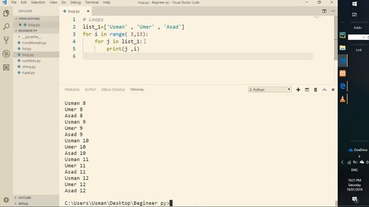The height and width of the screenshot is (207, 369).
Task: Open editor More Actions ellipsis
Action: 333,11
